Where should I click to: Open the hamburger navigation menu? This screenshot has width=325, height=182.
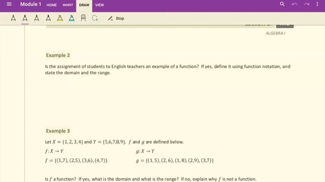point(9,4)
